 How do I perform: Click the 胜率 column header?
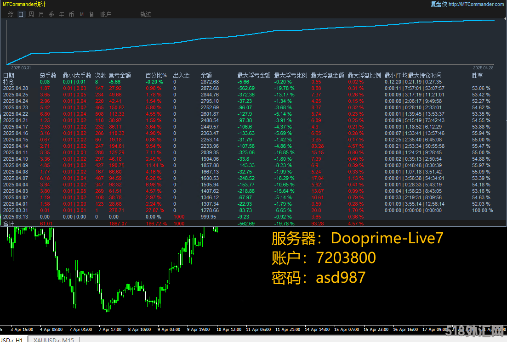(478, 76)
